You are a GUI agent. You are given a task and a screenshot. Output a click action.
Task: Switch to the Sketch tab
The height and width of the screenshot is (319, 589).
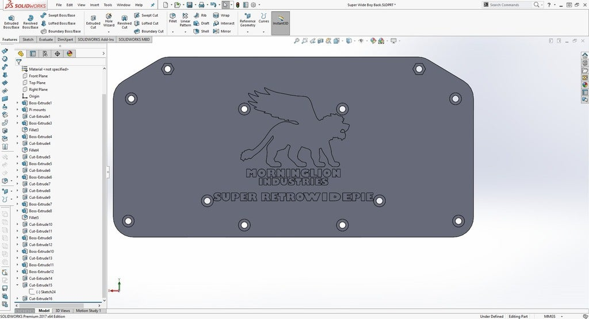(x=28, y=40)
